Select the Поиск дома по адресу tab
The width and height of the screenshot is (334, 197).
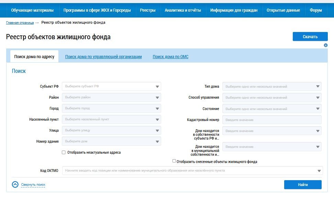tap(34, 56)
